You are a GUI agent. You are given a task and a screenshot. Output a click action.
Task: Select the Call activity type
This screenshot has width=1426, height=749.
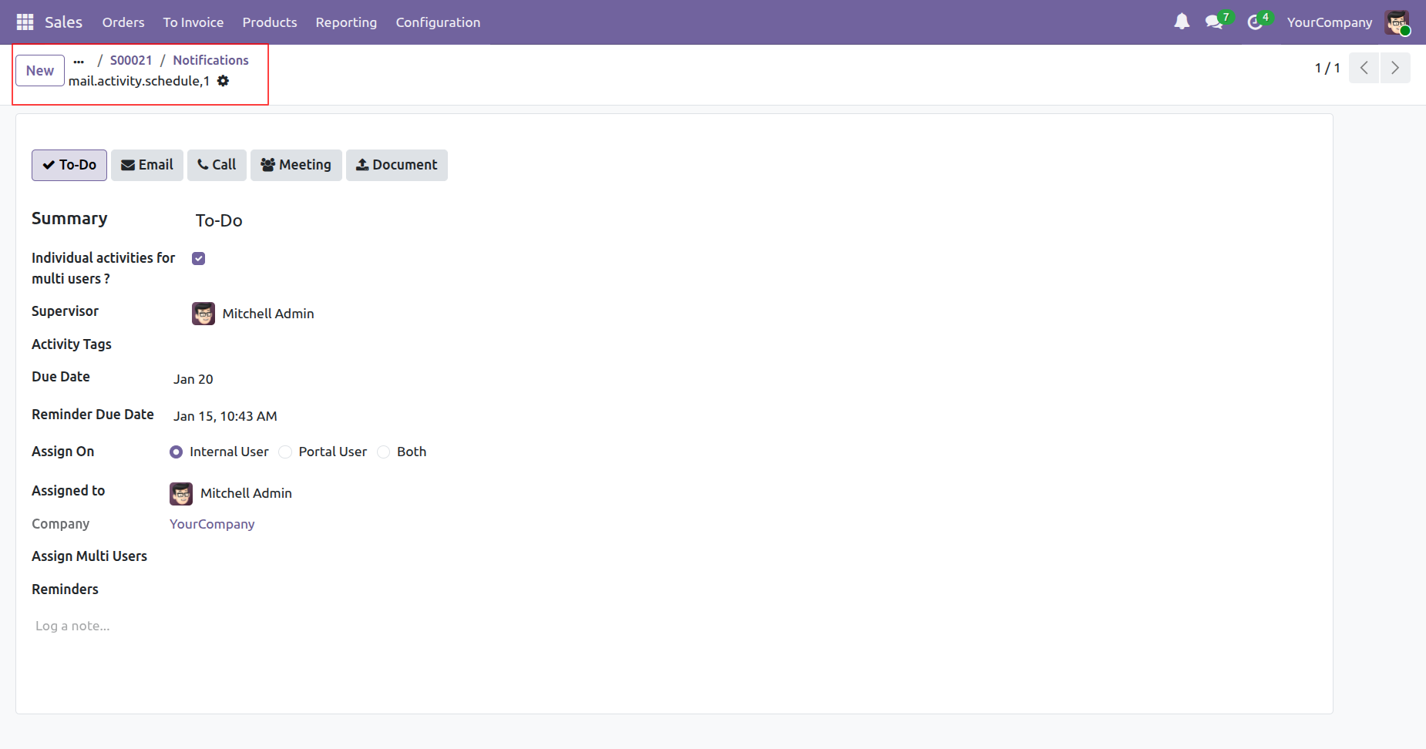point(217,165)
